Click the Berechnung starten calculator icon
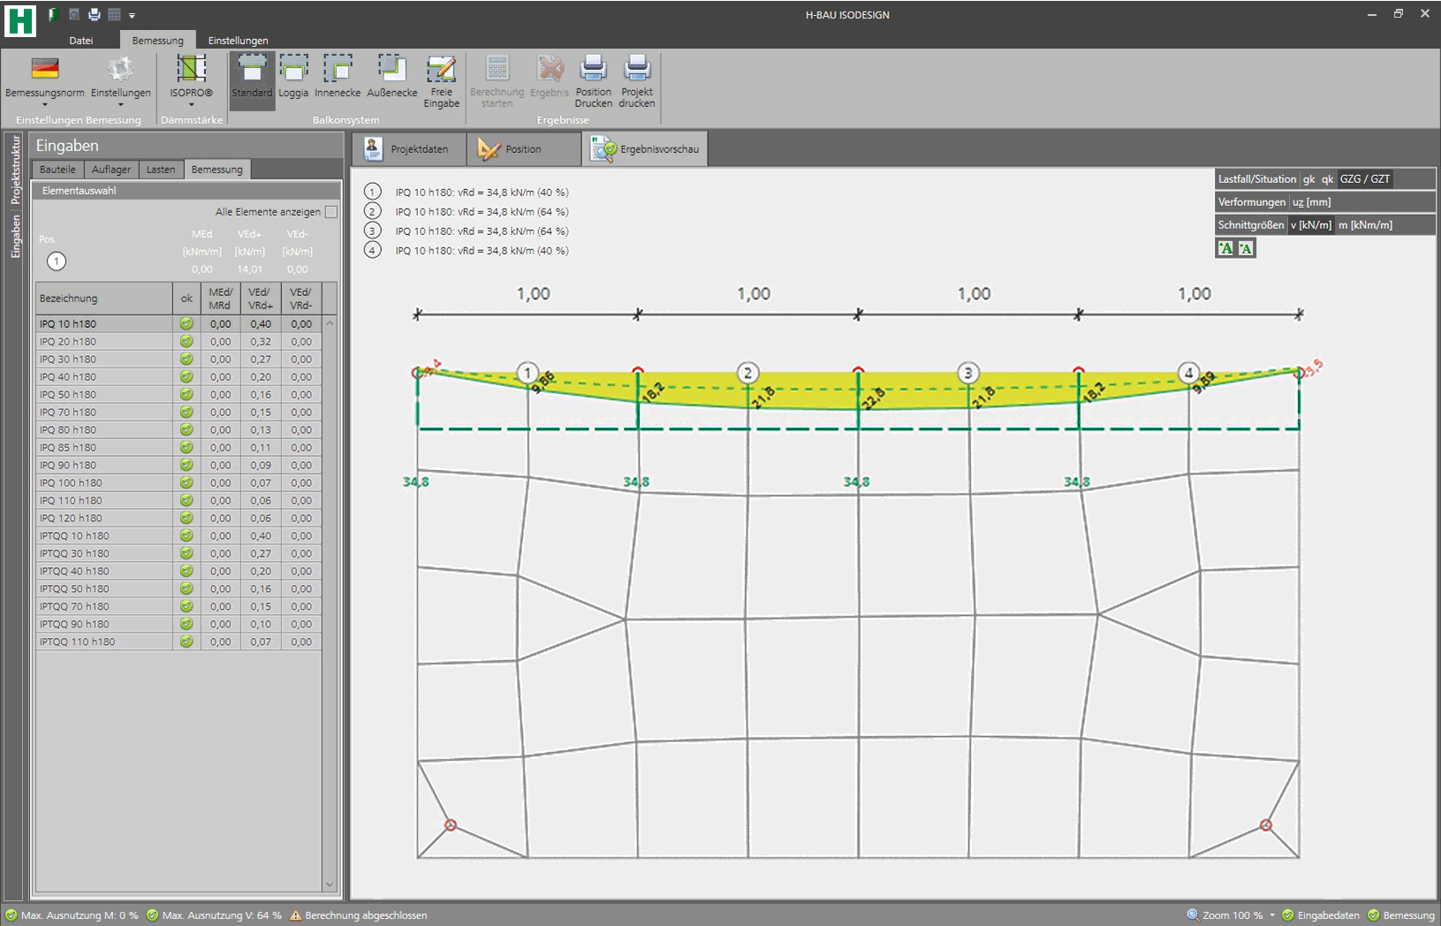1441x926 pixels. (x=497, y=68)
